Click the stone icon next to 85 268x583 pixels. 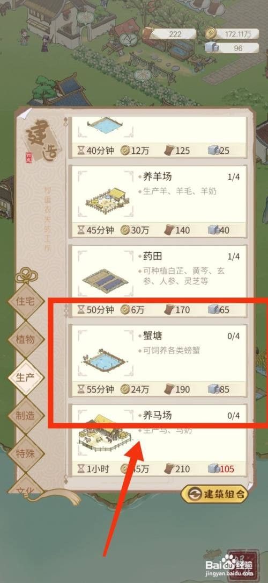[x=213, y=389]
